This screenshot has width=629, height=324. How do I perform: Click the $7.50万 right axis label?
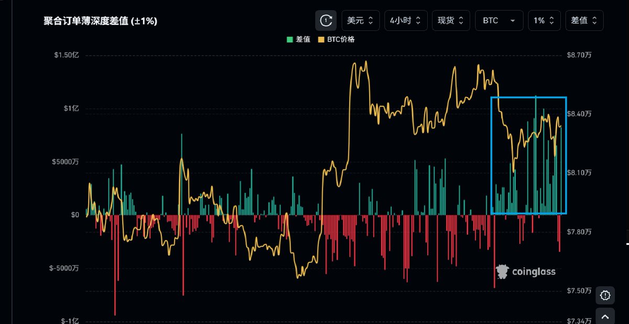coord(578,290)
